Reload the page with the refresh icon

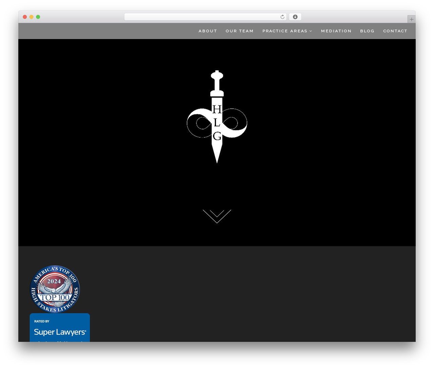click(282, 17)
